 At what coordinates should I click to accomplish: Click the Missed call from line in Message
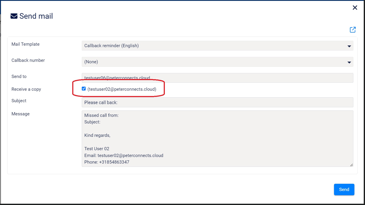tap(101, 115)
